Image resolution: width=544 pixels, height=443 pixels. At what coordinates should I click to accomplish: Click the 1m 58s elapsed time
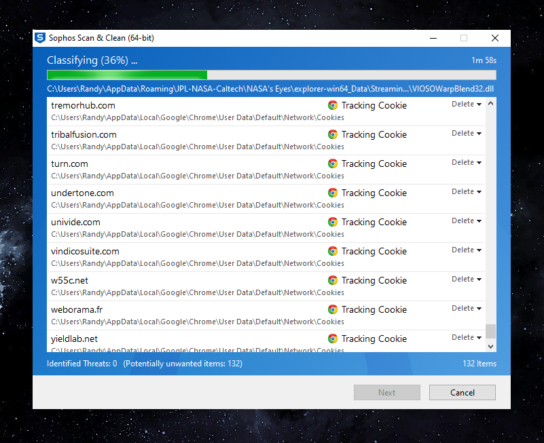(x=484, y=60)
